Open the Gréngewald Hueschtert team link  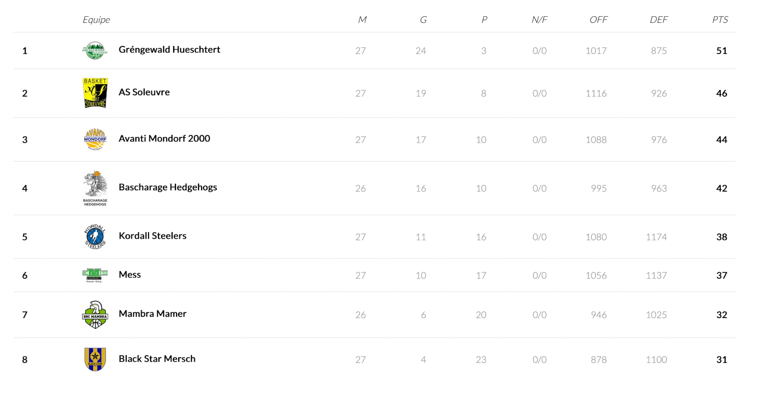click(x=169, y=50)
